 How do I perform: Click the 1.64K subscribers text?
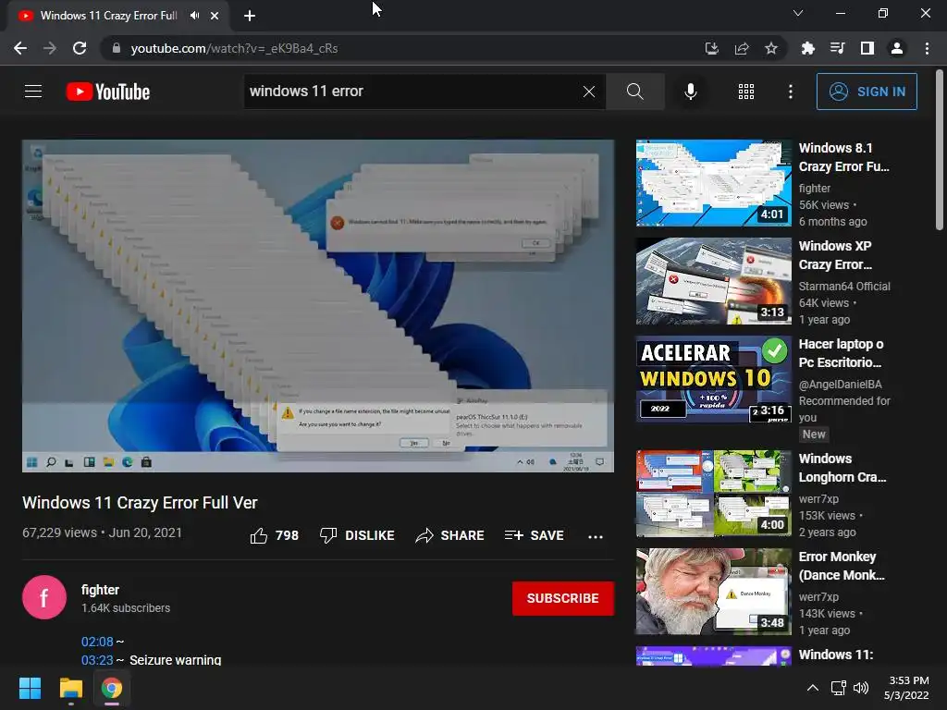click(126, 608)
